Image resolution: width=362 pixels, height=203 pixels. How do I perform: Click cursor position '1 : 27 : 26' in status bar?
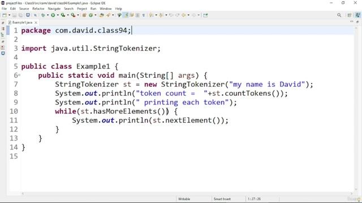[254, 199]
